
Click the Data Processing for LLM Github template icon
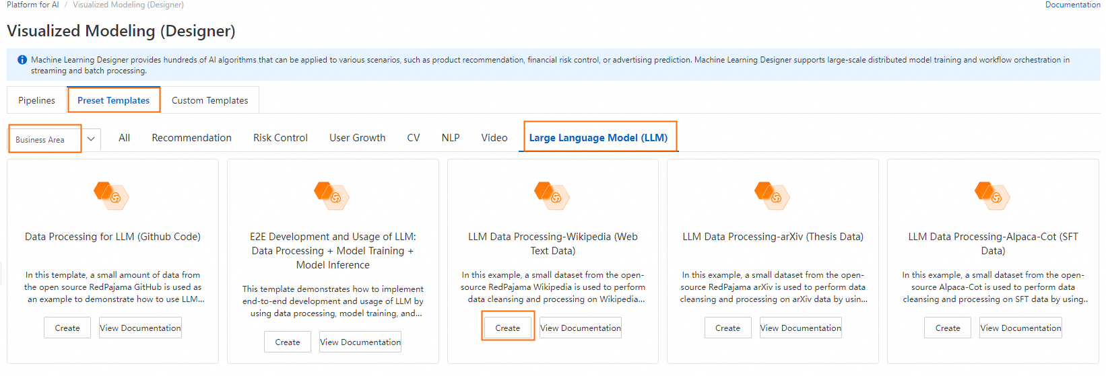[x=112, y=195]
